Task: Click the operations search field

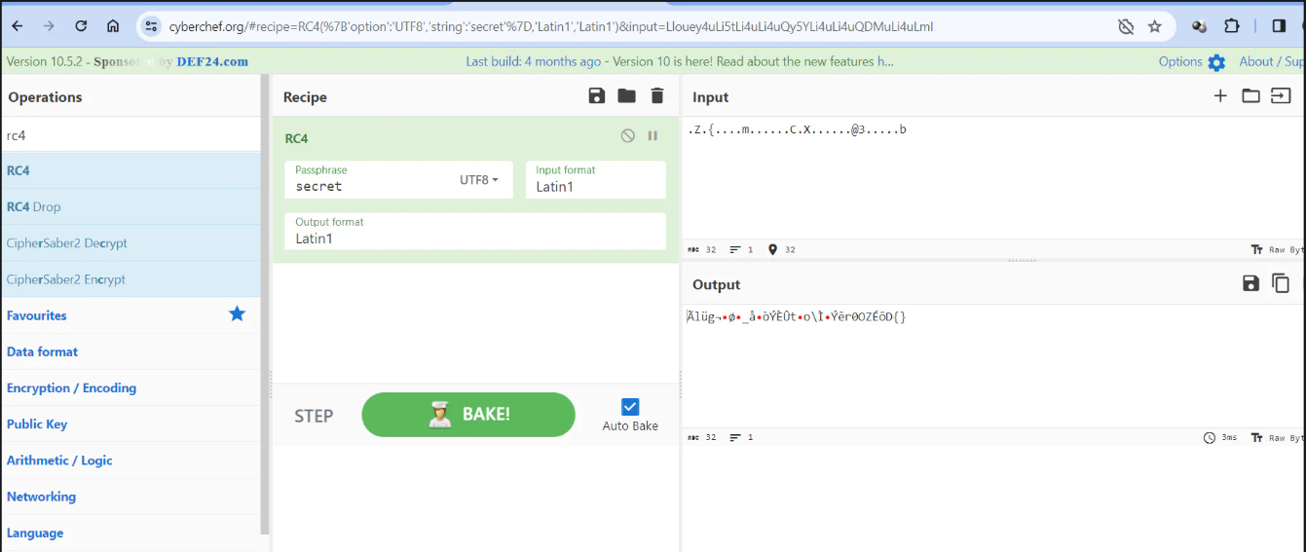Action: (x=131, y=135)
